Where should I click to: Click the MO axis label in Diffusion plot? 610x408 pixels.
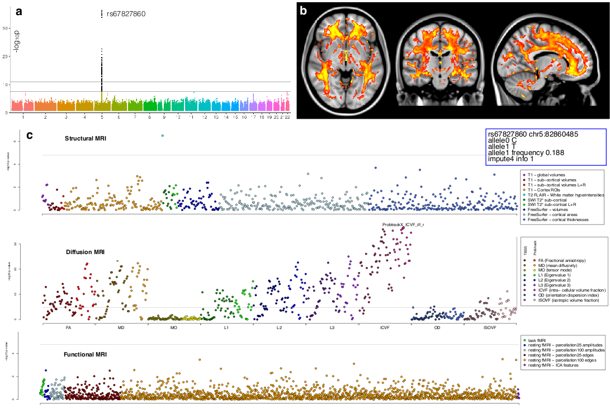[x=174, y=327]
